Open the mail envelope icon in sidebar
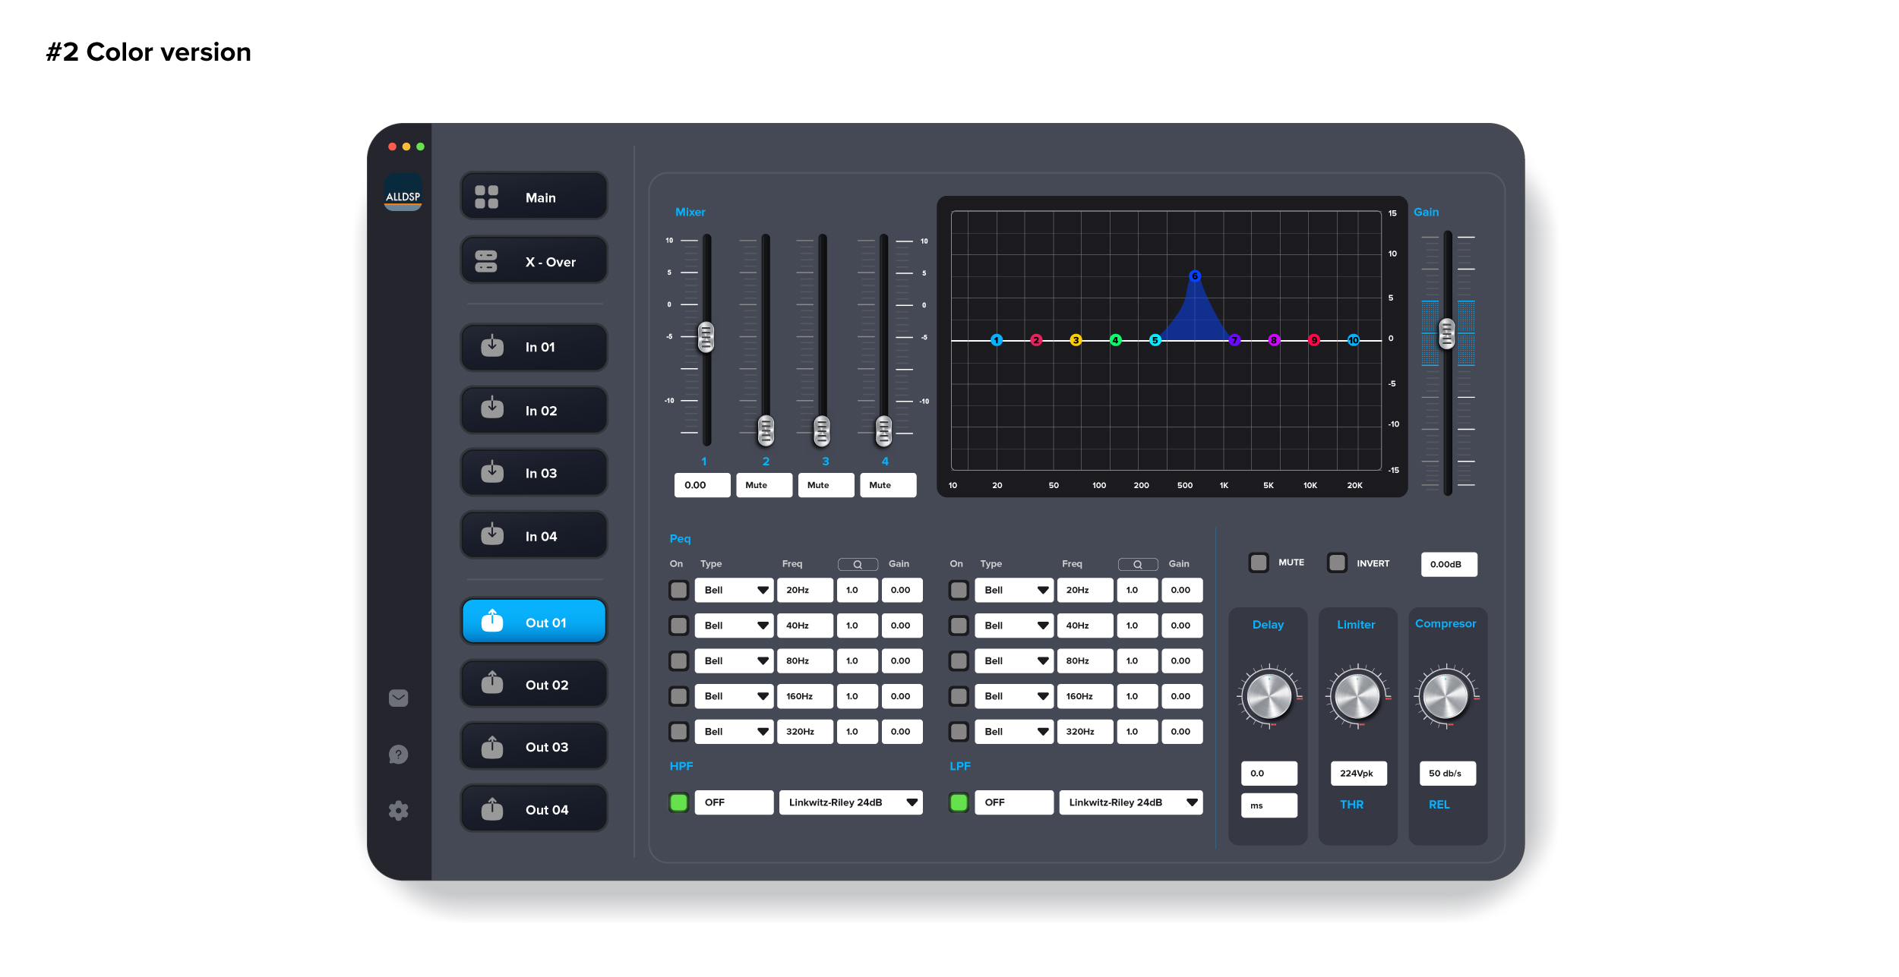Viewport: 1899px width, 977px height. click(x=398, y=698)
